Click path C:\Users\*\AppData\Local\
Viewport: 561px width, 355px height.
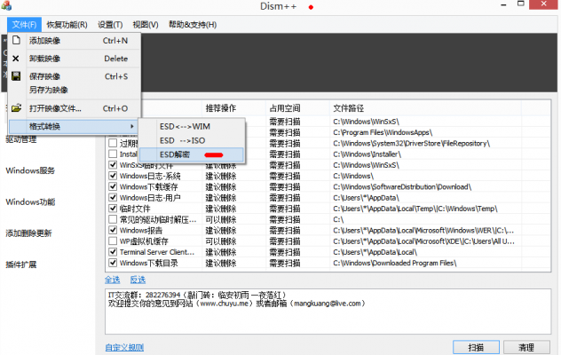point(375,252)
